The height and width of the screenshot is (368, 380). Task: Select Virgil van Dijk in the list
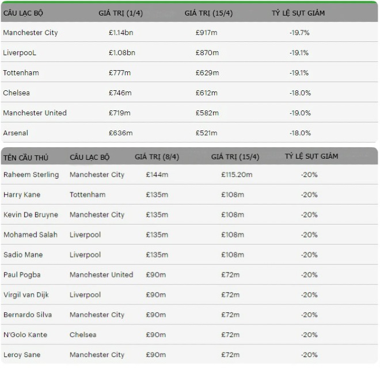click(x=26, y=295)
